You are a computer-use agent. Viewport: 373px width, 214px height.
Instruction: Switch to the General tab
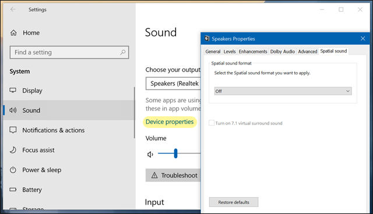213,52
